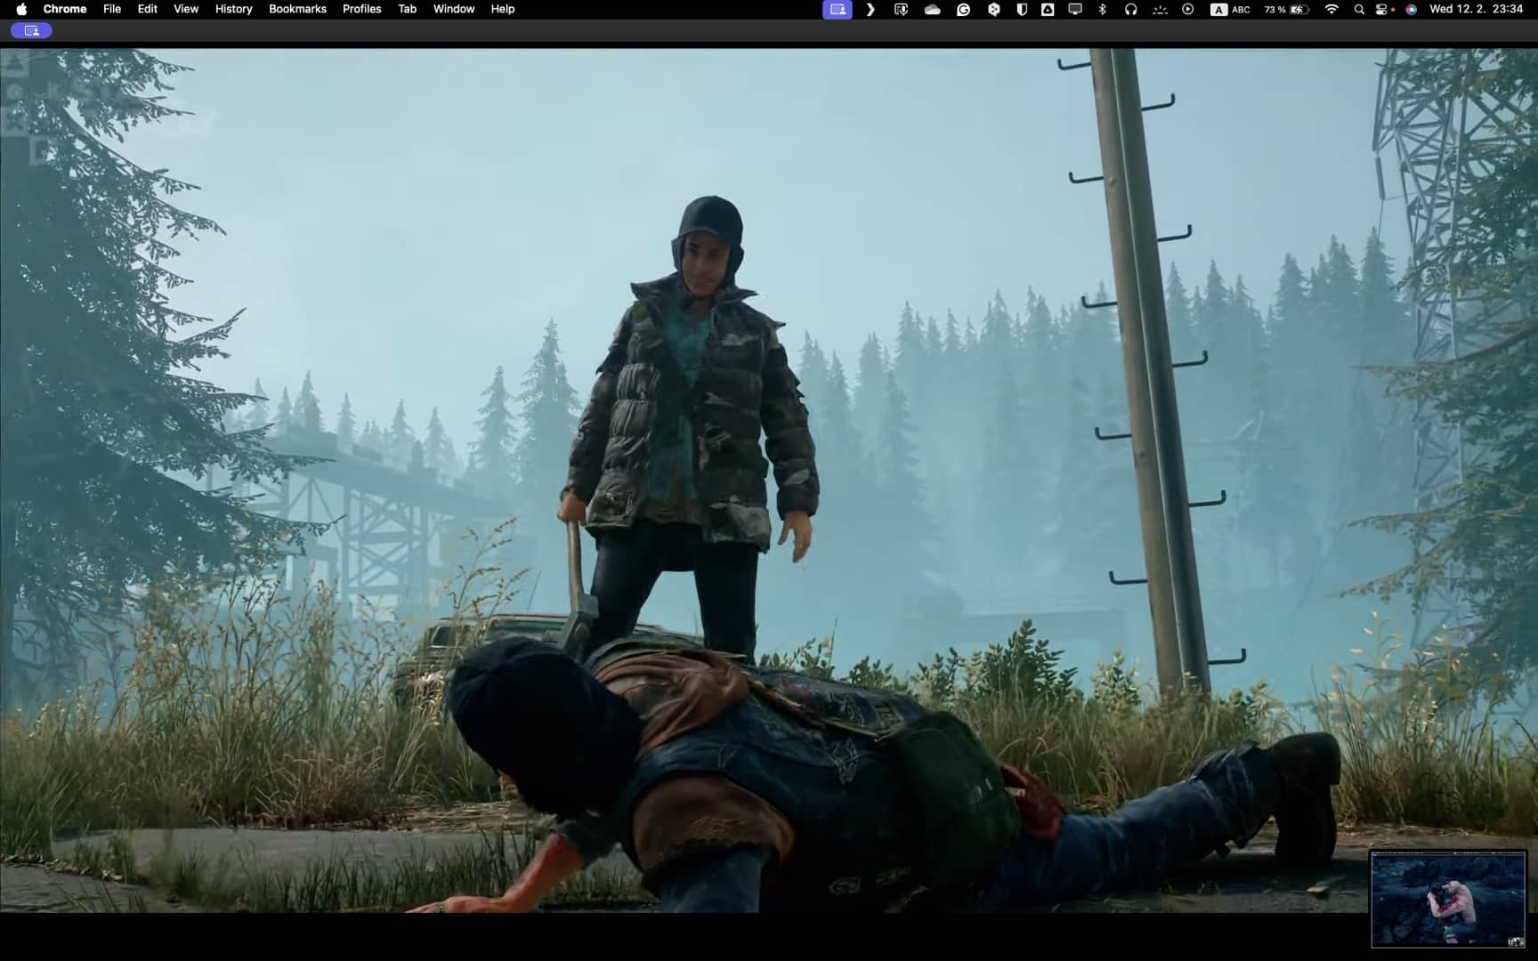Open the File menu

tap(112, 9)
